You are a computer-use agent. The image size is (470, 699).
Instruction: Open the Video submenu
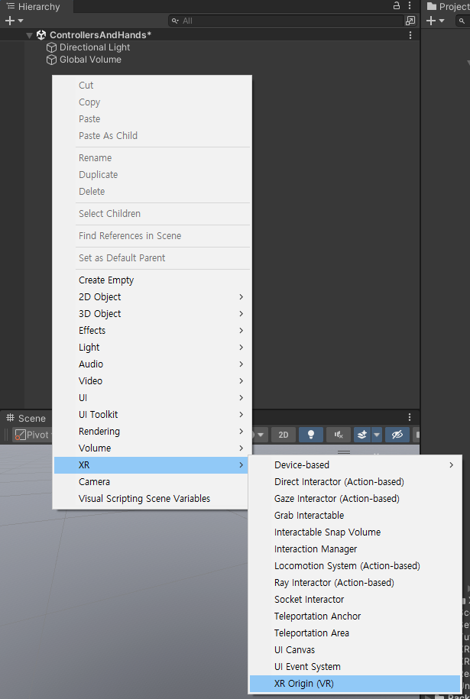[151, 380]
